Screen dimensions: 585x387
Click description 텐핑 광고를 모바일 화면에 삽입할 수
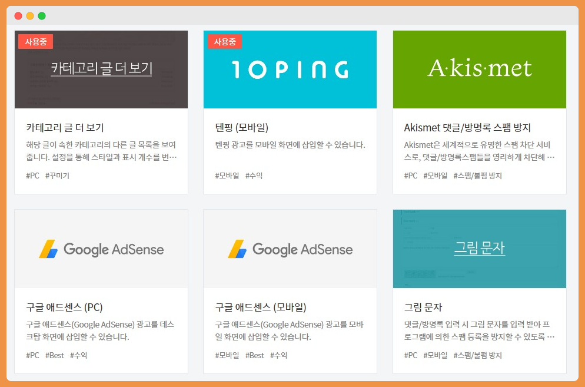click(290, 145)
